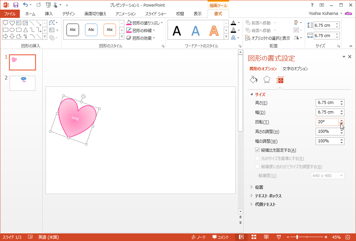Increase rotation with the up spinner
The image size is (356, 241).
coord(341,120)
